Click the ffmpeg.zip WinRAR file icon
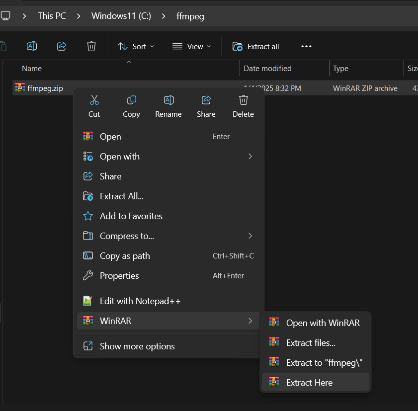 point(20,87)
